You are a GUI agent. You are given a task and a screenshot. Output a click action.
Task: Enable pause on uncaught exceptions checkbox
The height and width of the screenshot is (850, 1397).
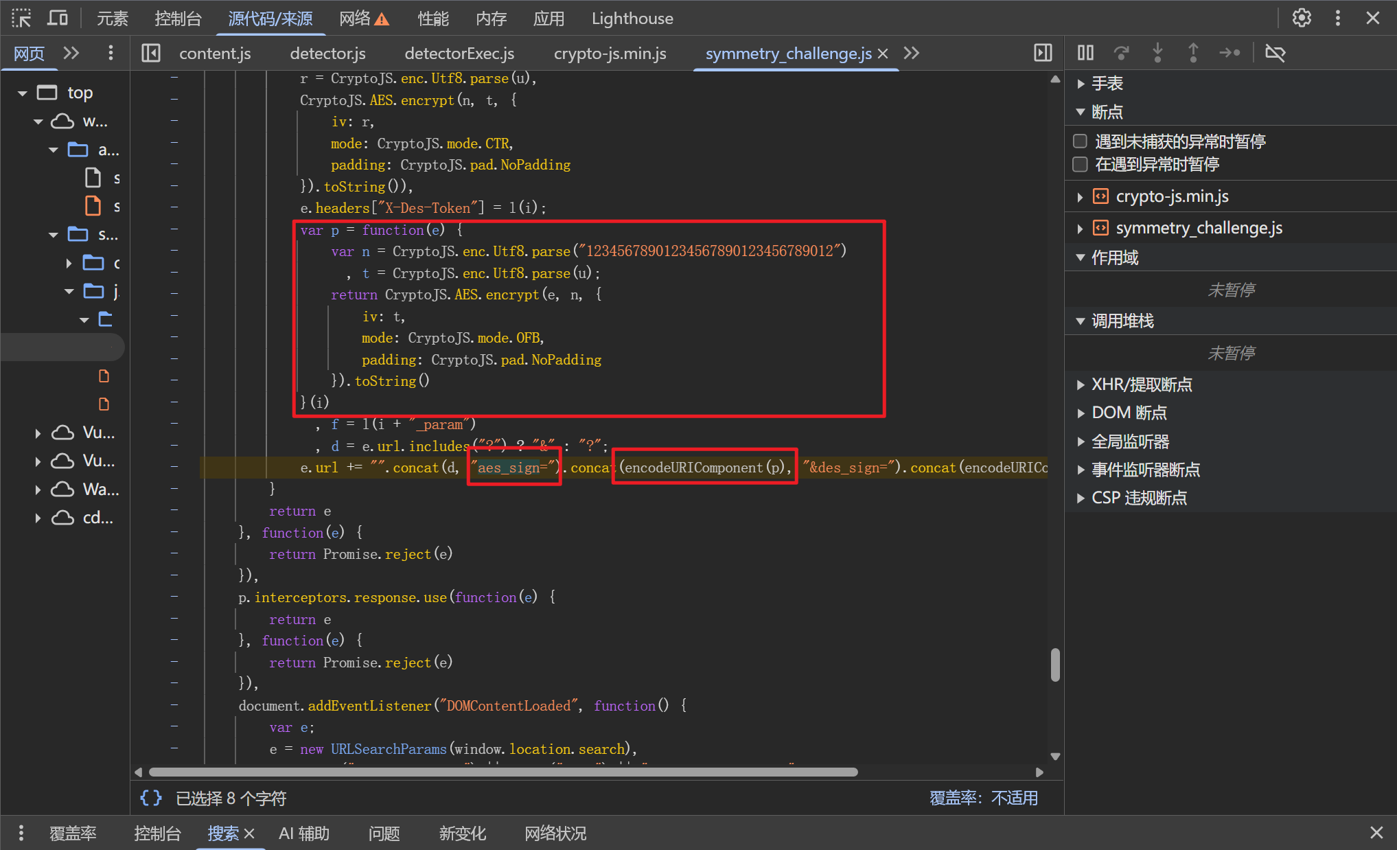coord(1081,141)
